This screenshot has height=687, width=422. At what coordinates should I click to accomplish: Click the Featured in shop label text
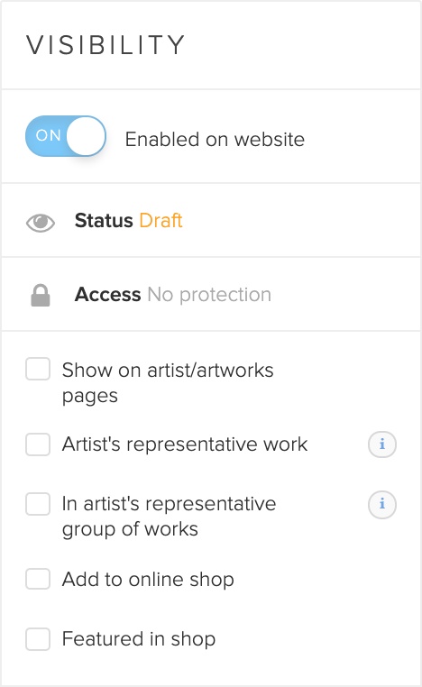coord(139,639)
